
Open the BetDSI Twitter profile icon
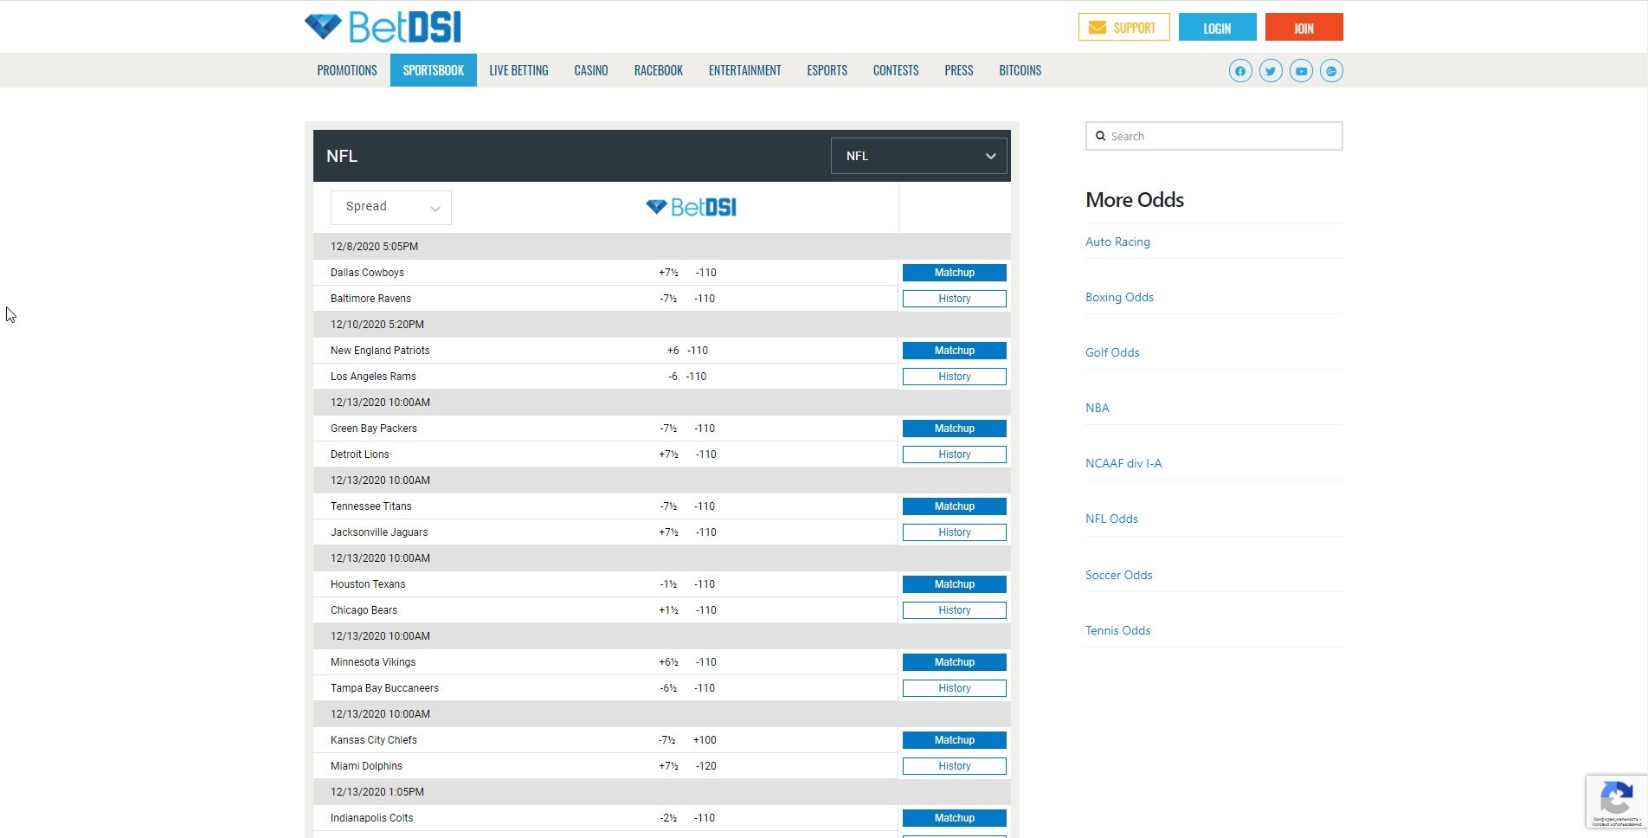click(x=1270, y=71)
